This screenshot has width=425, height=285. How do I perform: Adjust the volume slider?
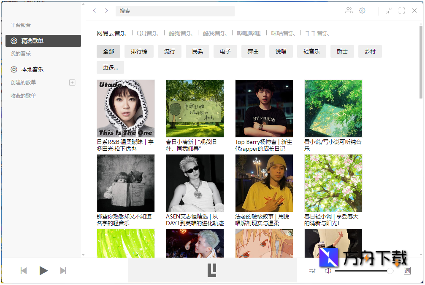(x=364, y=271)
